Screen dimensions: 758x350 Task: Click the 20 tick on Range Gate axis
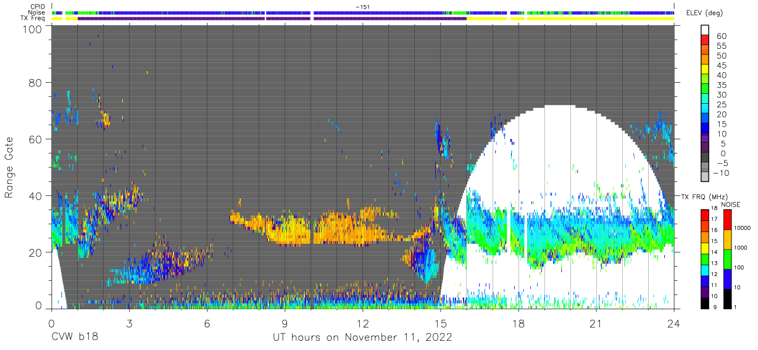(x=36, y=252)
